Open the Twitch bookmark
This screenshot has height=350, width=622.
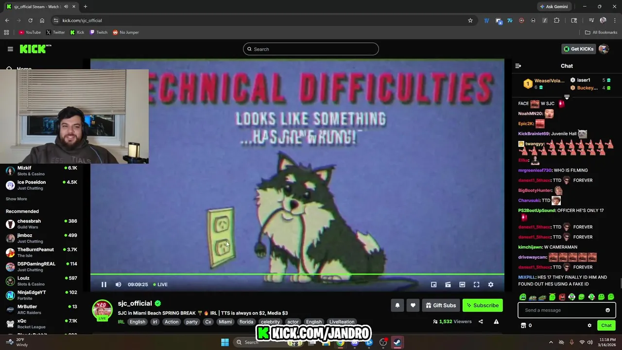tap(99, 33)
